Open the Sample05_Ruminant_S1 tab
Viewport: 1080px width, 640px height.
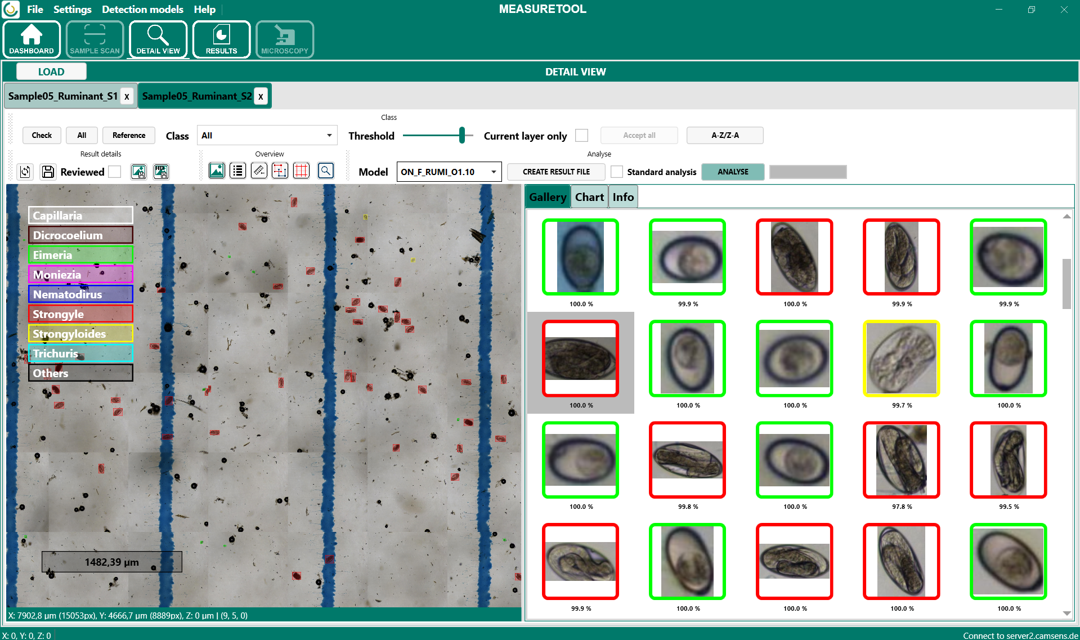pos(63,96)
